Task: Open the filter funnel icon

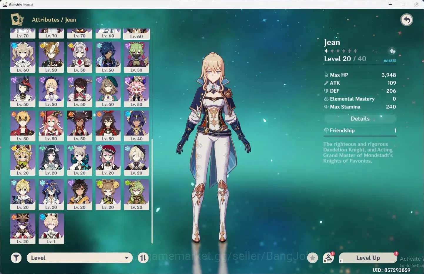Action: point(16,258)
